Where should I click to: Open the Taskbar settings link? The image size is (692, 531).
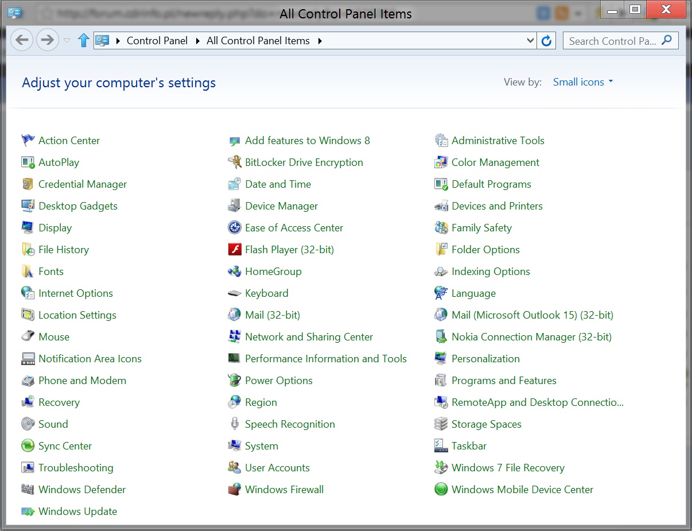click(469, 445)
